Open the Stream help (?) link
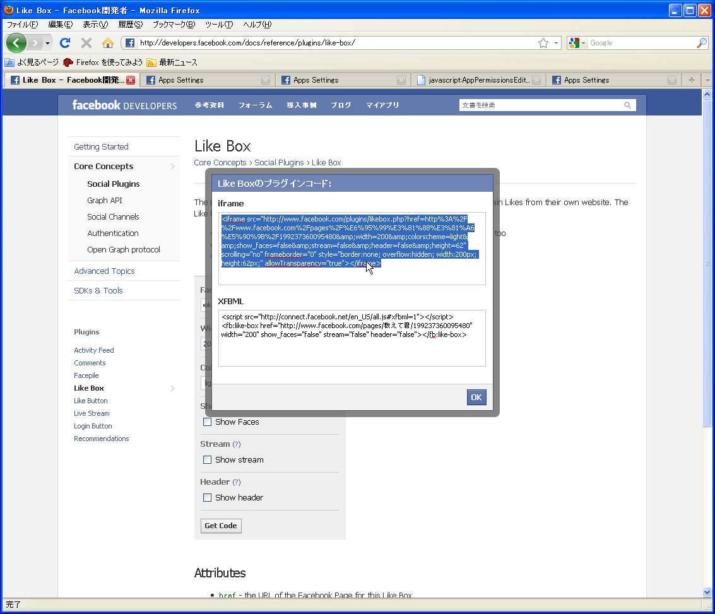The width and height of the screenshot is (715, 614). pos(236,444)
